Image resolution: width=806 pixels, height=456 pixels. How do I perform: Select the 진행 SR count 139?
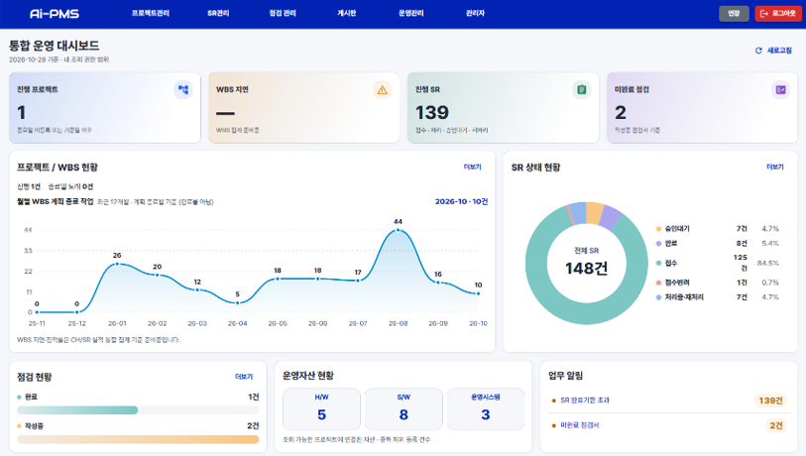(432, 113)
